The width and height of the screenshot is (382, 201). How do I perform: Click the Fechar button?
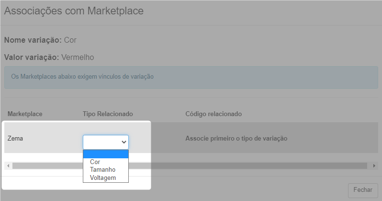[x=363, y=190]
